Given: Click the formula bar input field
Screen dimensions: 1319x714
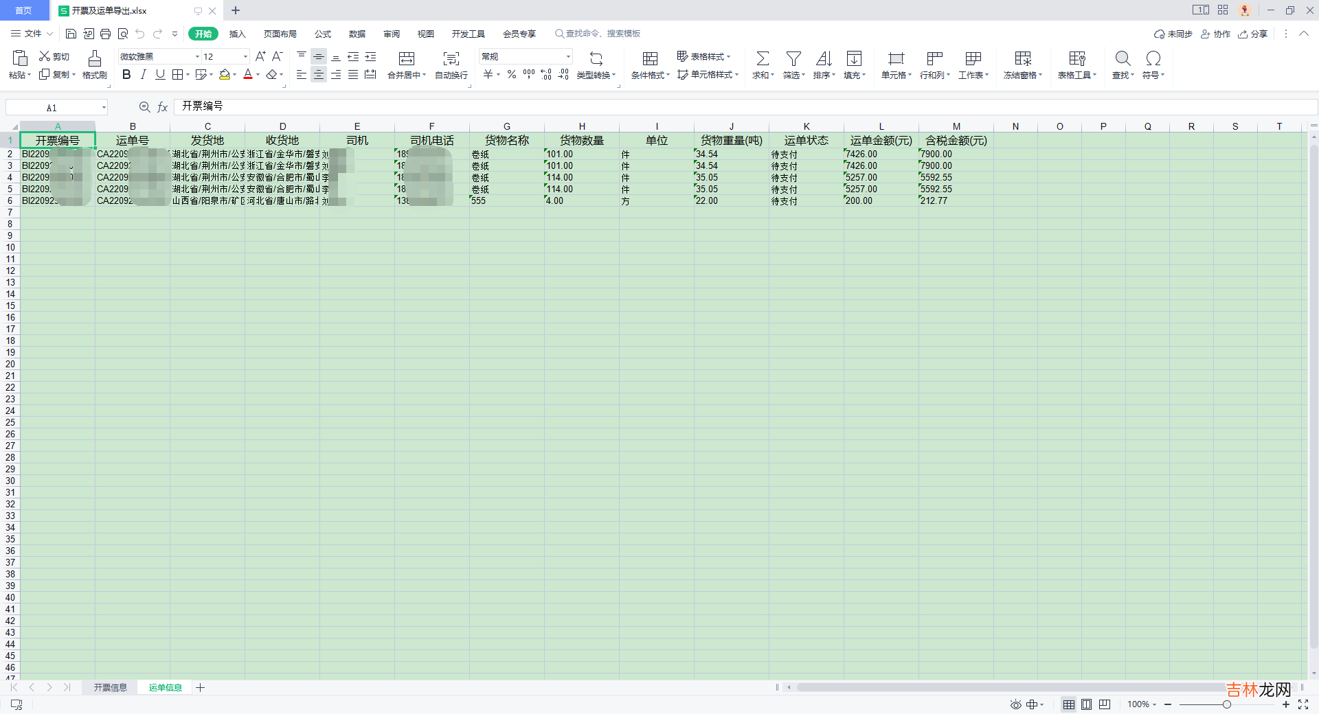Looking at the screenshot, I should 687,106.
